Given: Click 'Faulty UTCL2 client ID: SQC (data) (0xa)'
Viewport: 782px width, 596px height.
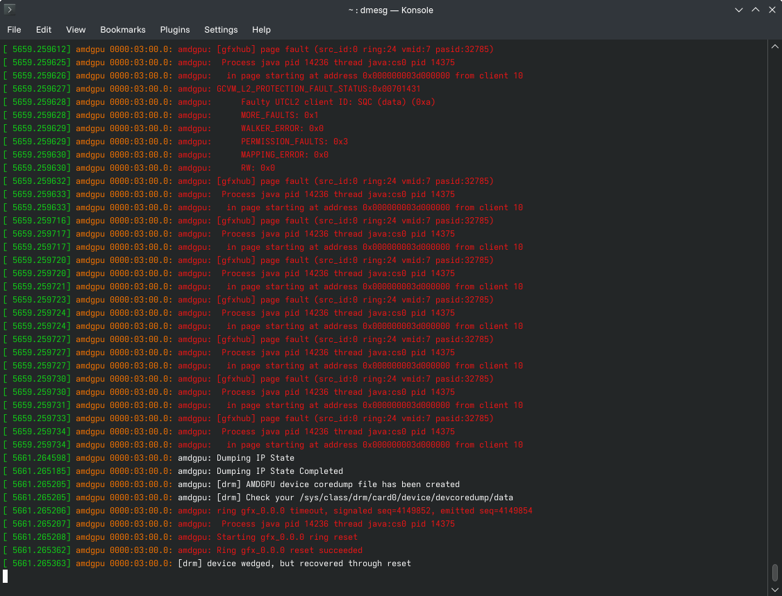Looking at the screenshot, I should tap(338, 102).
